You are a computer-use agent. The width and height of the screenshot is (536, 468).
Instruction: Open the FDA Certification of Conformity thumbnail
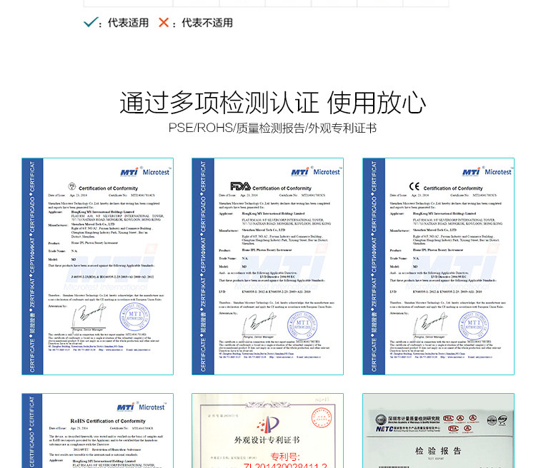[268, 266]
